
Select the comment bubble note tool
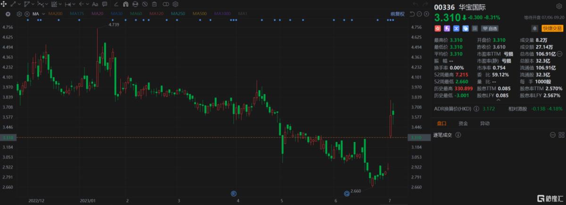104,4
